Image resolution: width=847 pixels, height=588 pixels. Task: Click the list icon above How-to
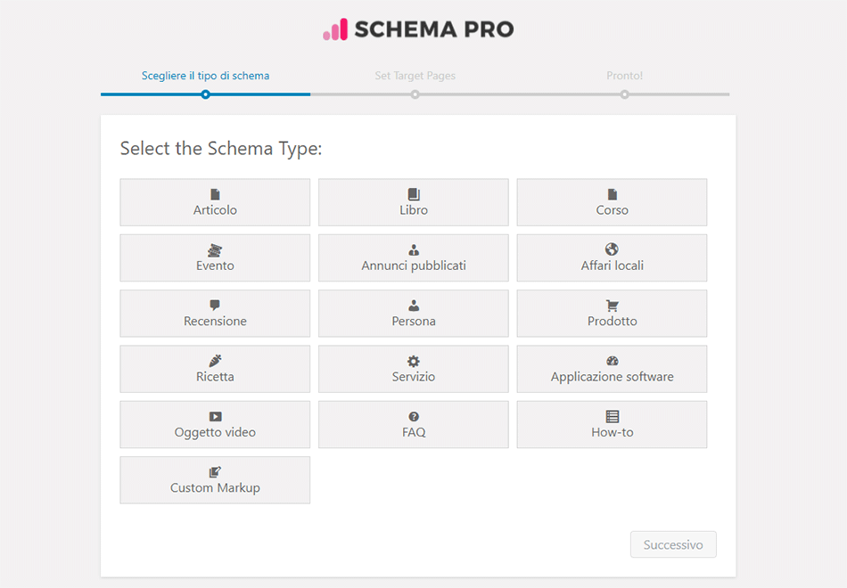[612, 417]
